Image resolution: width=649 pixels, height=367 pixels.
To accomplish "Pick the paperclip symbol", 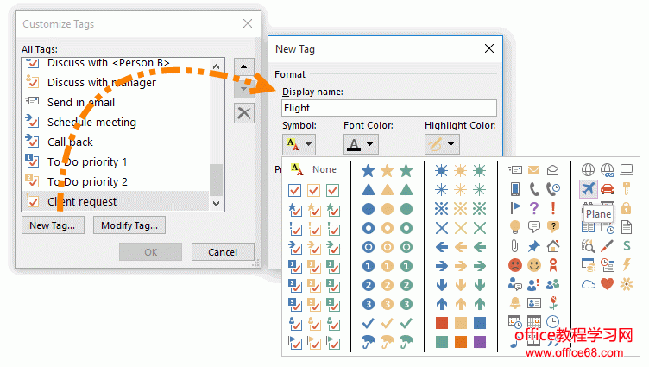I will [x=515, y=246].
